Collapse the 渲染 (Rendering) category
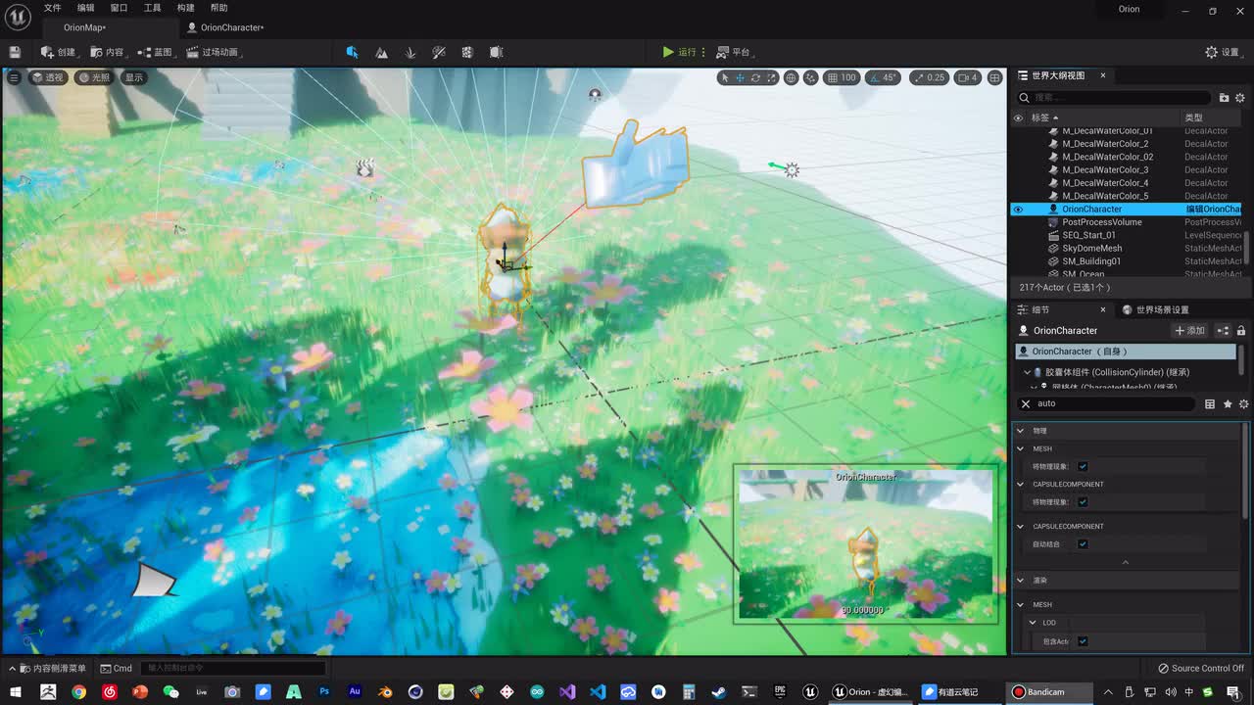The width and height of the screenshot is (1254, 705). point(1020,581)
